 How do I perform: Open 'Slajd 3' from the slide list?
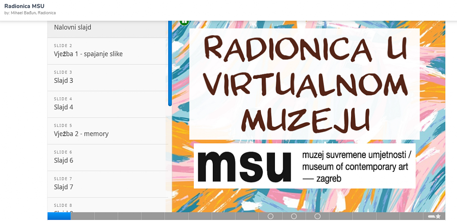coord(108,78)
